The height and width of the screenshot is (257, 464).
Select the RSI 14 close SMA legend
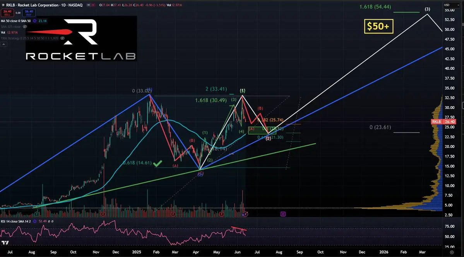pyautogui.click(x=15, y=221)
